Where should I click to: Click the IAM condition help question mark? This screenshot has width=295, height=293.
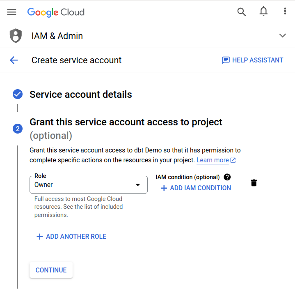pos(227,177)
